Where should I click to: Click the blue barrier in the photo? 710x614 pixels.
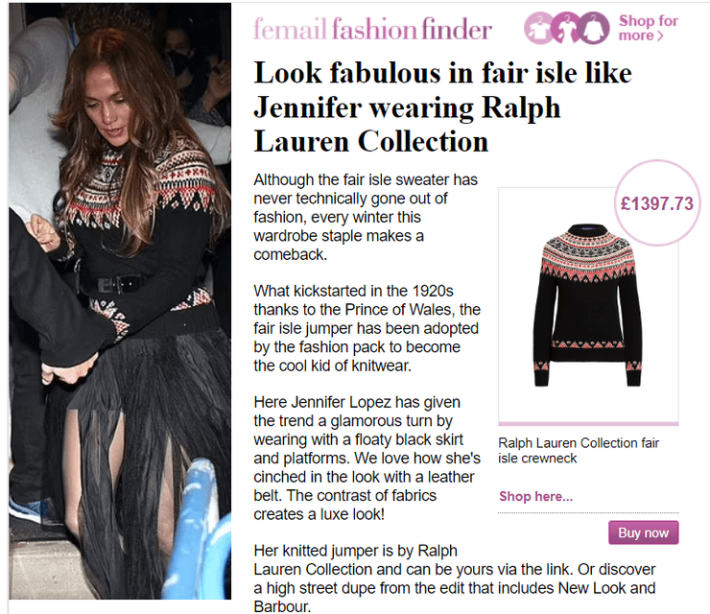tap(198, 530)
